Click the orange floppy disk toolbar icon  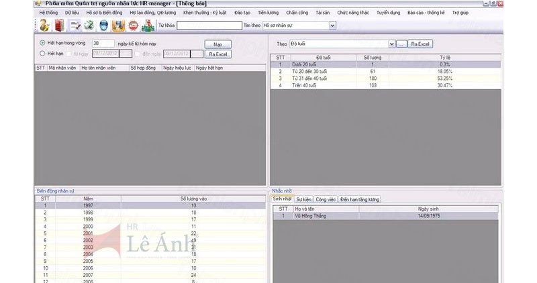tap(118, 25)
